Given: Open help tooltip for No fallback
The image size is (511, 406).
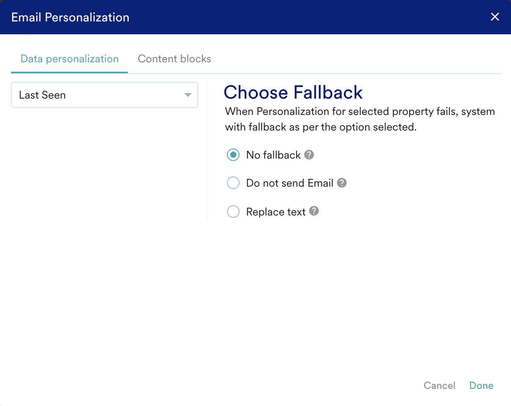Looking at the screenshot, I should coord(309,155).
